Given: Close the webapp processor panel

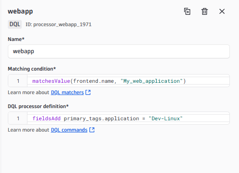Looking at the screenshot, I should (x=222, y=11).
